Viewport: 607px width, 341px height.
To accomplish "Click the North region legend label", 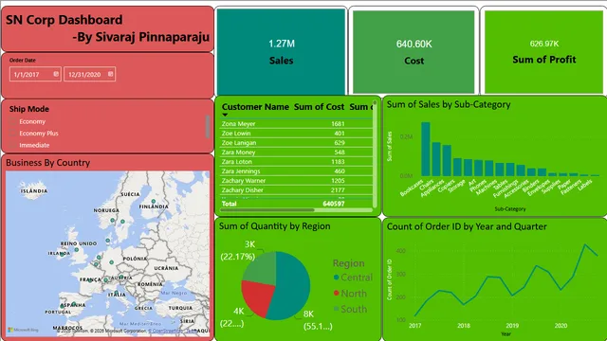I will coord(354,293).
